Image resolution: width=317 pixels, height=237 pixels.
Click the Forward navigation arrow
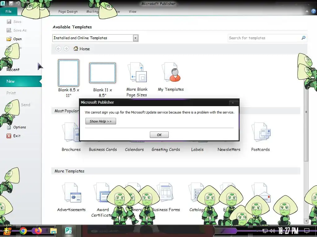66,48
